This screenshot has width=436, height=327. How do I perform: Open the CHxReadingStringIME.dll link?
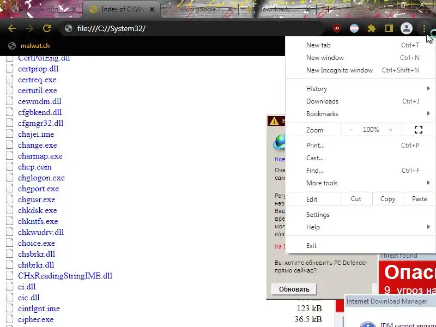[65, 276]
